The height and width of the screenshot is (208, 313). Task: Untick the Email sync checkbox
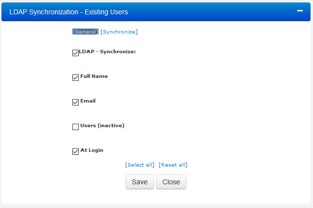tap(75, 102)
